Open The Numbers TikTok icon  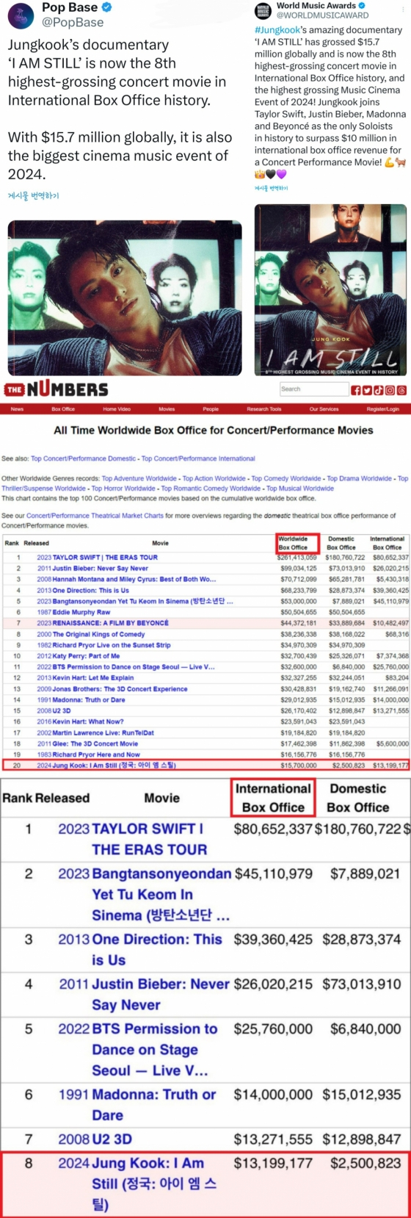point(379,390)
